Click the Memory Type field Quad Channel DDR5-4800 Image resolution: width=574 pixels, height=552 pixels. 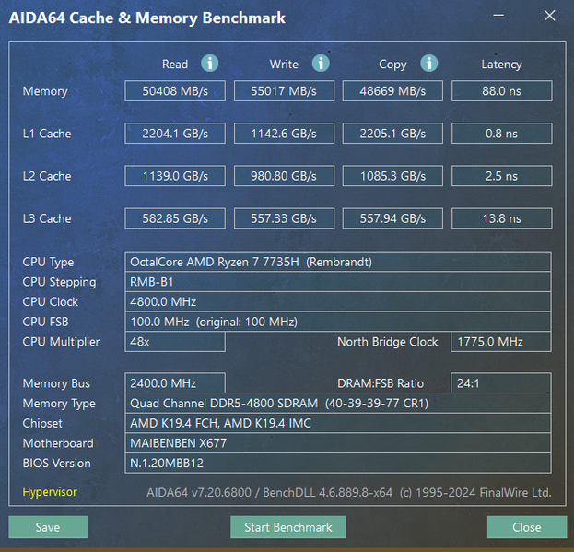click(x=338, y=403)
